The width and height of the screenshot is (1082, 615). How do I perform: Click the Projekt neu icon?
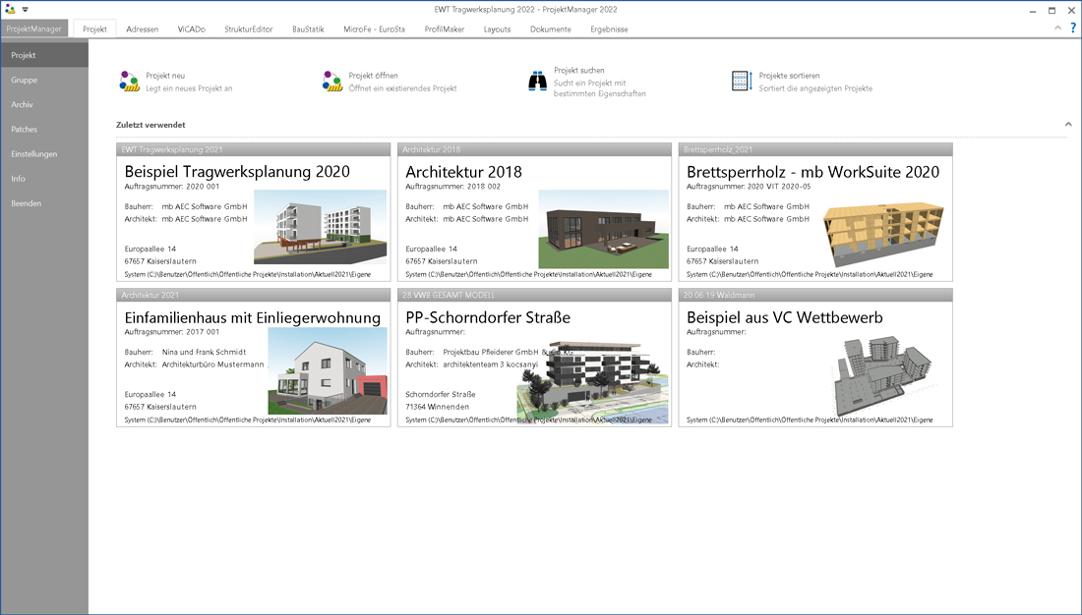pyautogui.click(x=129, y=82)
